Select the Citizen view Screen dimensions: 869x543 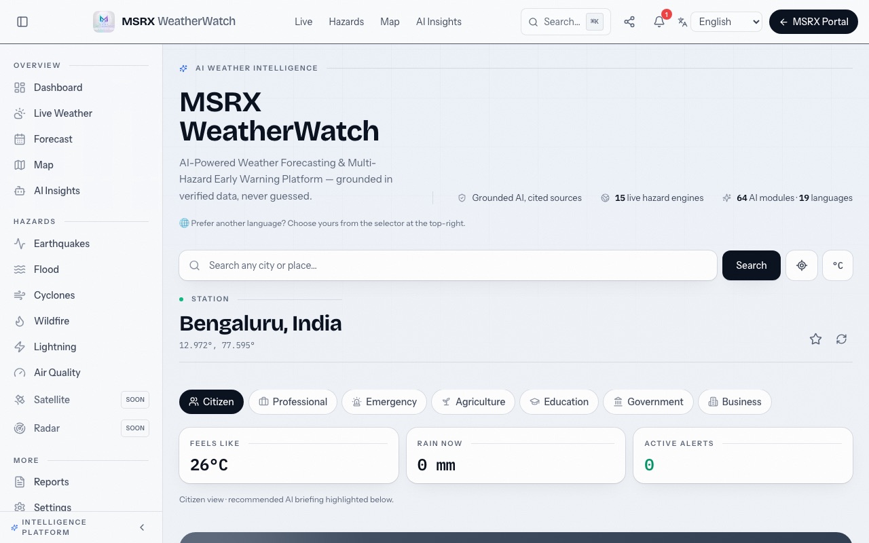(211, 402)
